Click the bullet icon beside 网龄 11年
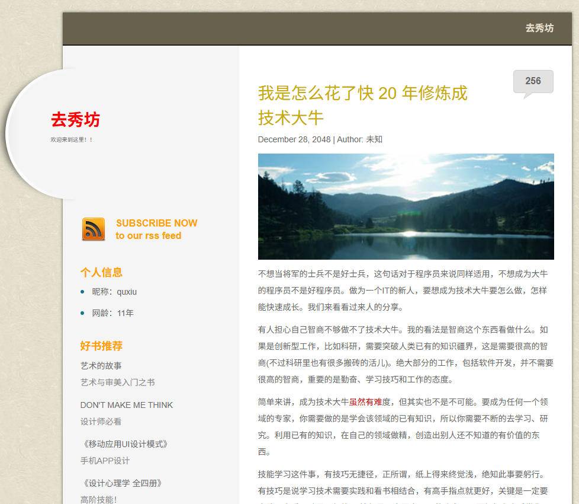 [82, 312]
